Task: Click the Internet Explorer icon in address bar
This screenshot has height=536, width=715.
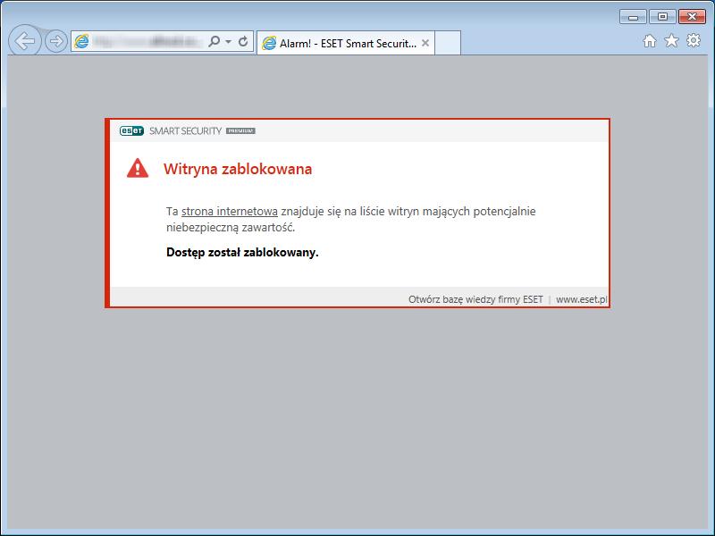Action: point(81,41)
